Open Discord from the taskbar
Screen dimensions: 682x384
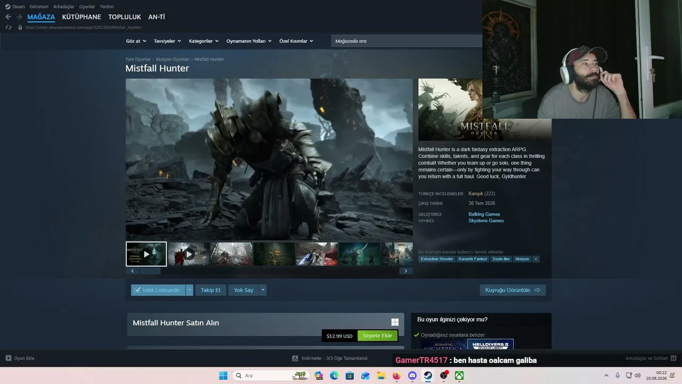click(412, 375)
